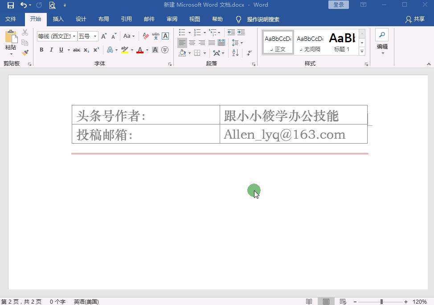Switch to the 插入 ribbon tab
Image resolution: width=434 pixels, height=305 pixels.
coord(59,19)
